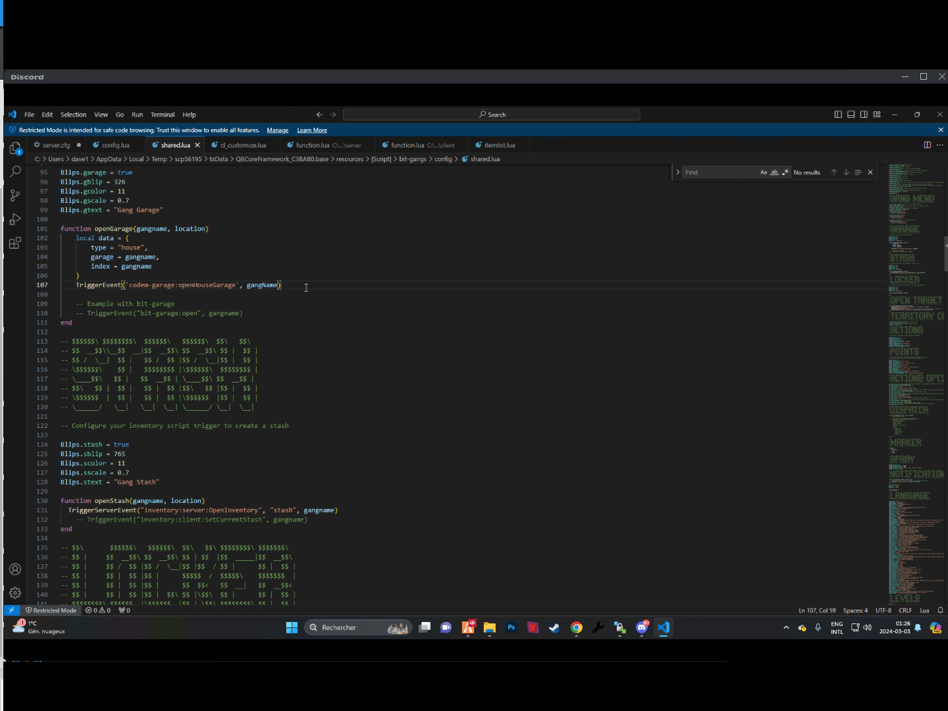Toggle Use Regular Expression in Find

pyautogui.click(x=785, y=172)
